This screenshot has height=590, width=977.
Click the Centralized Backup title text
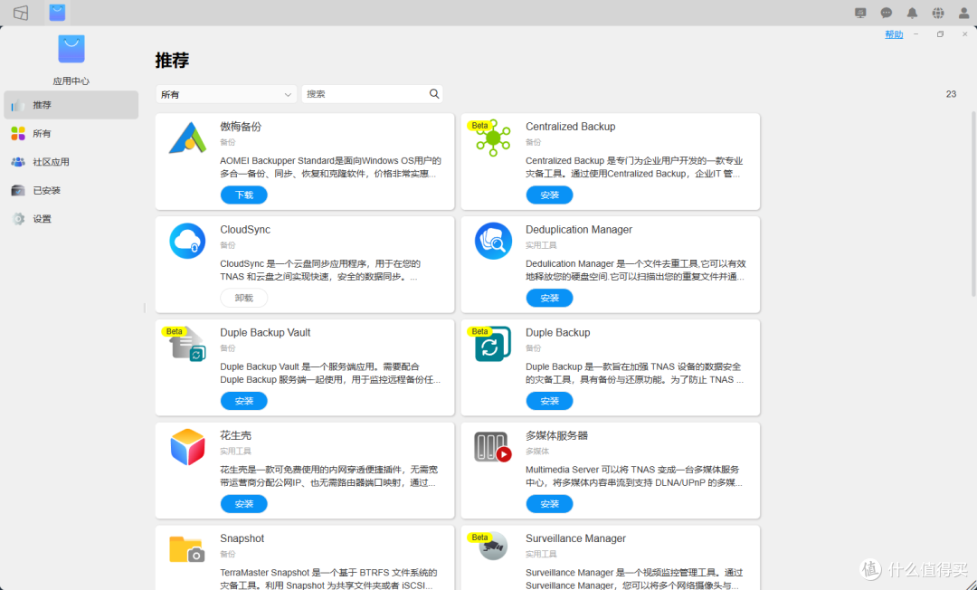(x=570, y=127)
